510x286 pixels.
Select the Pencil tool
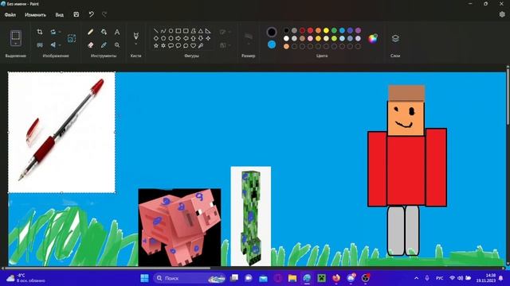90,32
